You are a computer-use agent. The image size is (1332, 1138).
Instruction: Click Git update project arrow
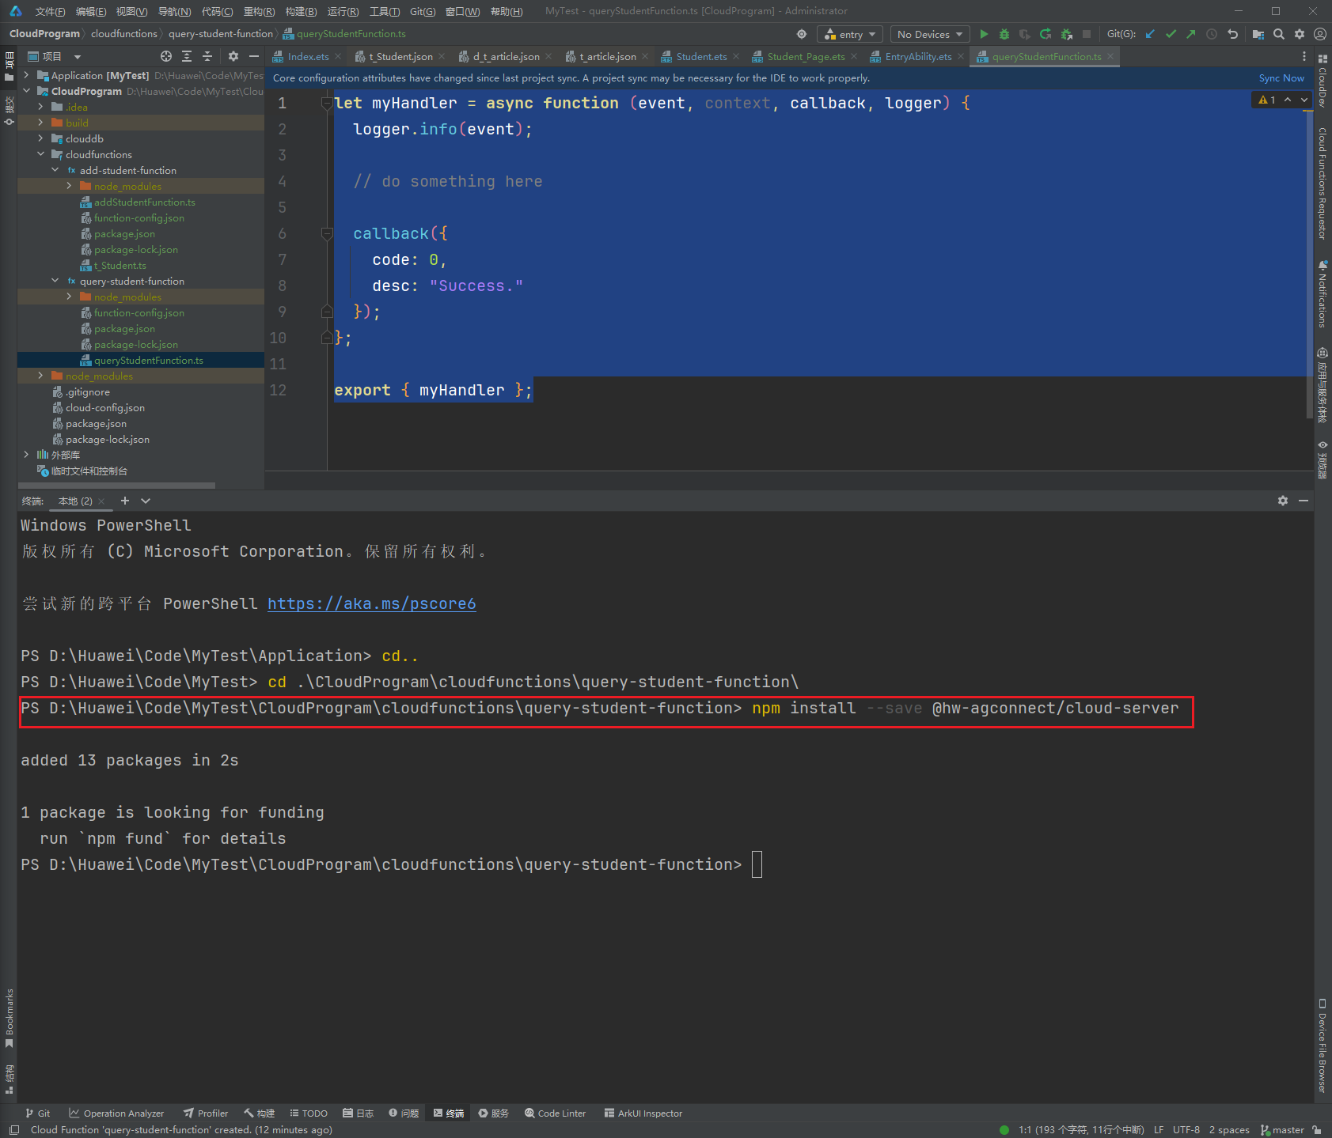click(1150, 34)
